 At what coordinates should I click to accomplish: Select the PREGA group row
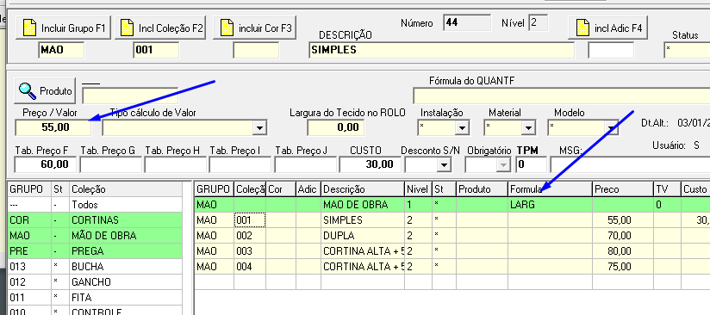click(95, 251)
